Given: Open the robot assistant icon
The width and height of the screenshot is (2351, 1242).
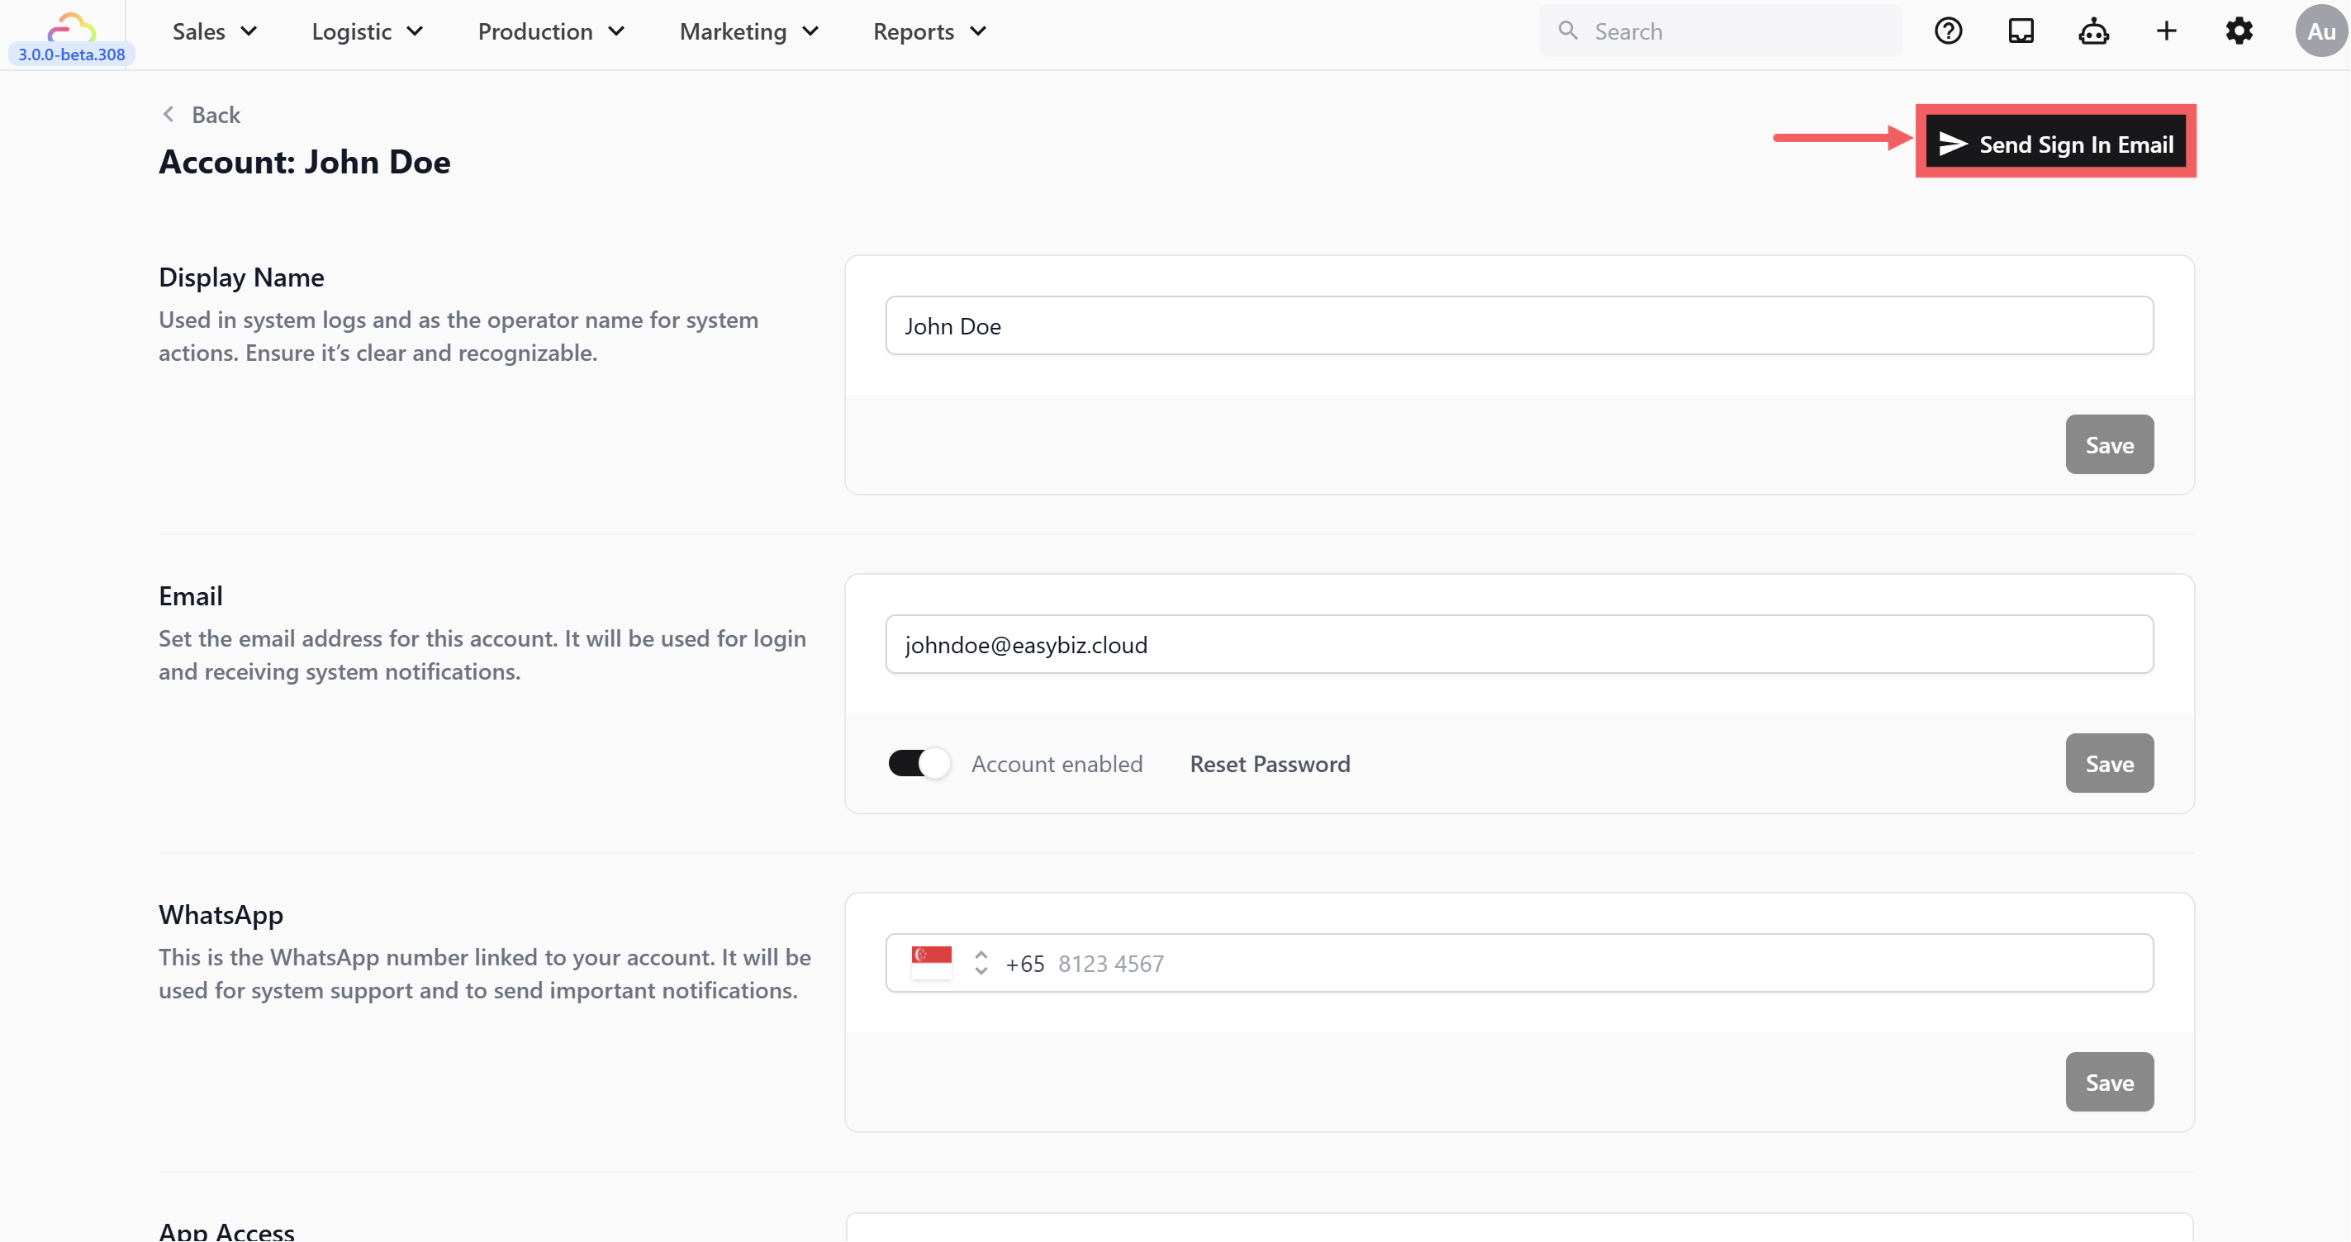Looking at the screenshot, I should pos(2093,31).
